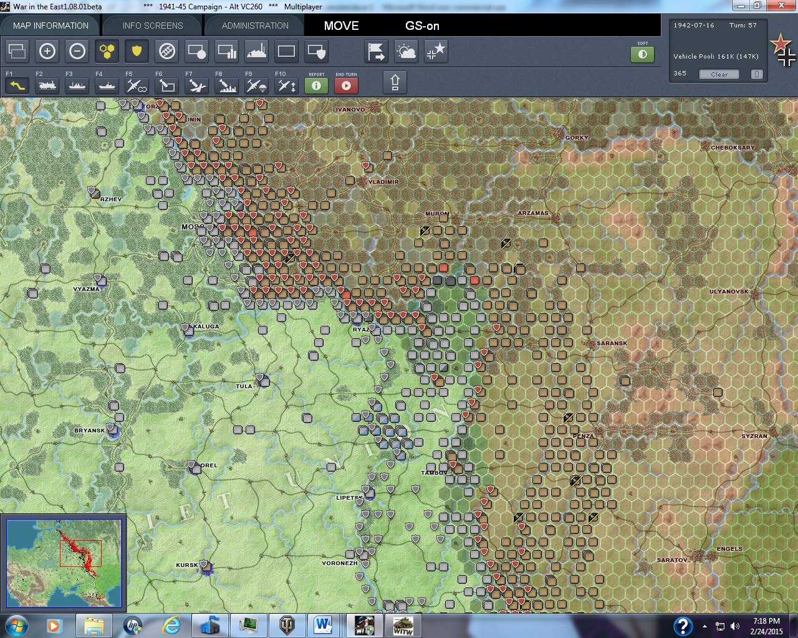Select F4 naval ship mode icon
The height and width of the screenshot is (638, 798).
click(107, 85)
